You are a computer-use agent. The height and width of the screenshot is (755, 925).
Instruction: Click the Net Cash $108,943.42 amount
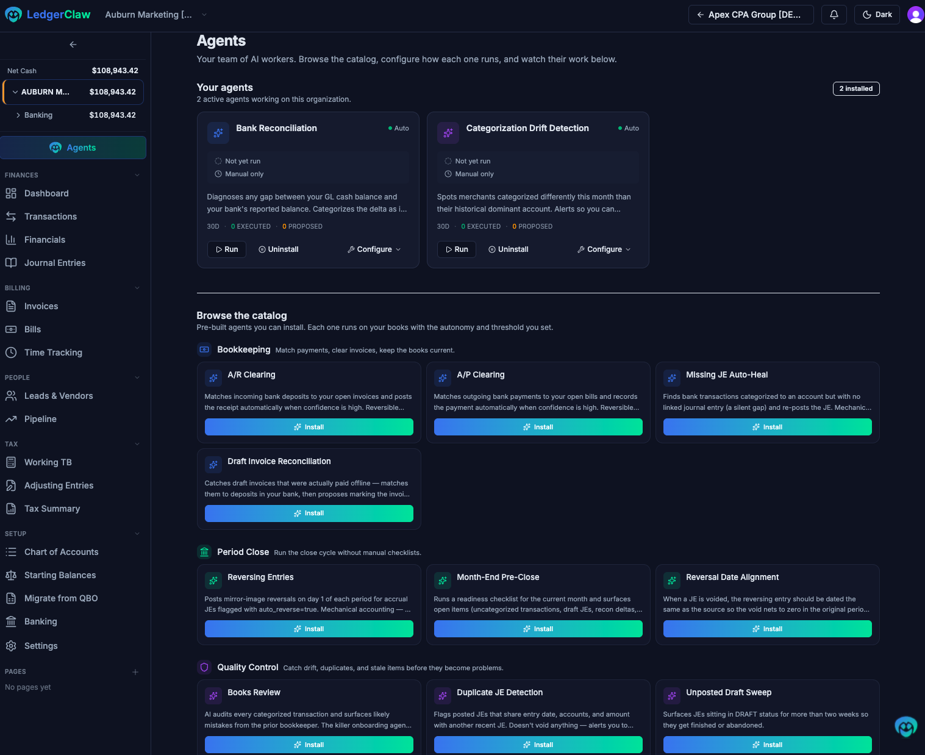click(x=115, y=71)
